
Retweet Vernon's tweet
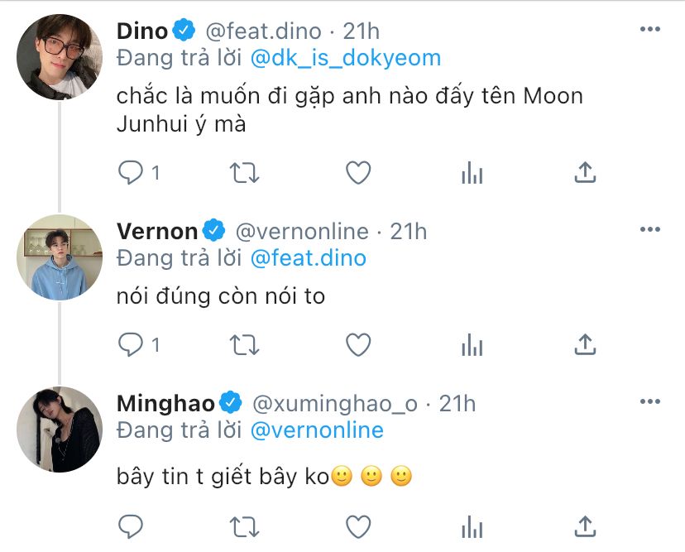[244, 343]
